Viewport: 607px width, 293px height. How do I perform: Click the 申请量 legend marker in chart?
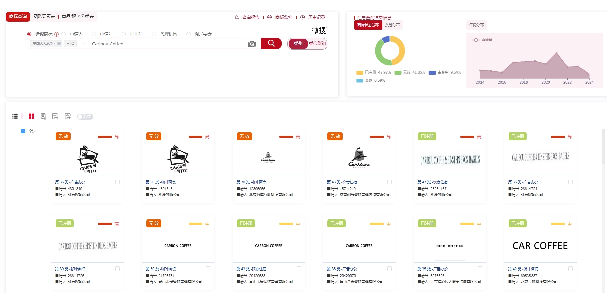pyautogui.click(x=476, y=40)
